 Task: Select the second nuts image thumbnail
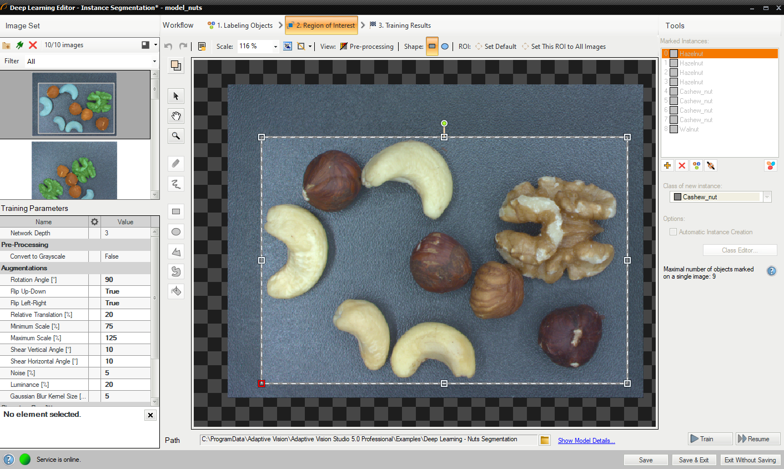[74, 170]
